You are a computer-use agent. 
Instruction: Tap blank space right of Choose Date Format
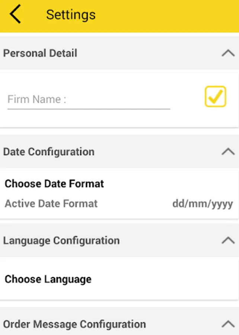click(x=171, y=184)
